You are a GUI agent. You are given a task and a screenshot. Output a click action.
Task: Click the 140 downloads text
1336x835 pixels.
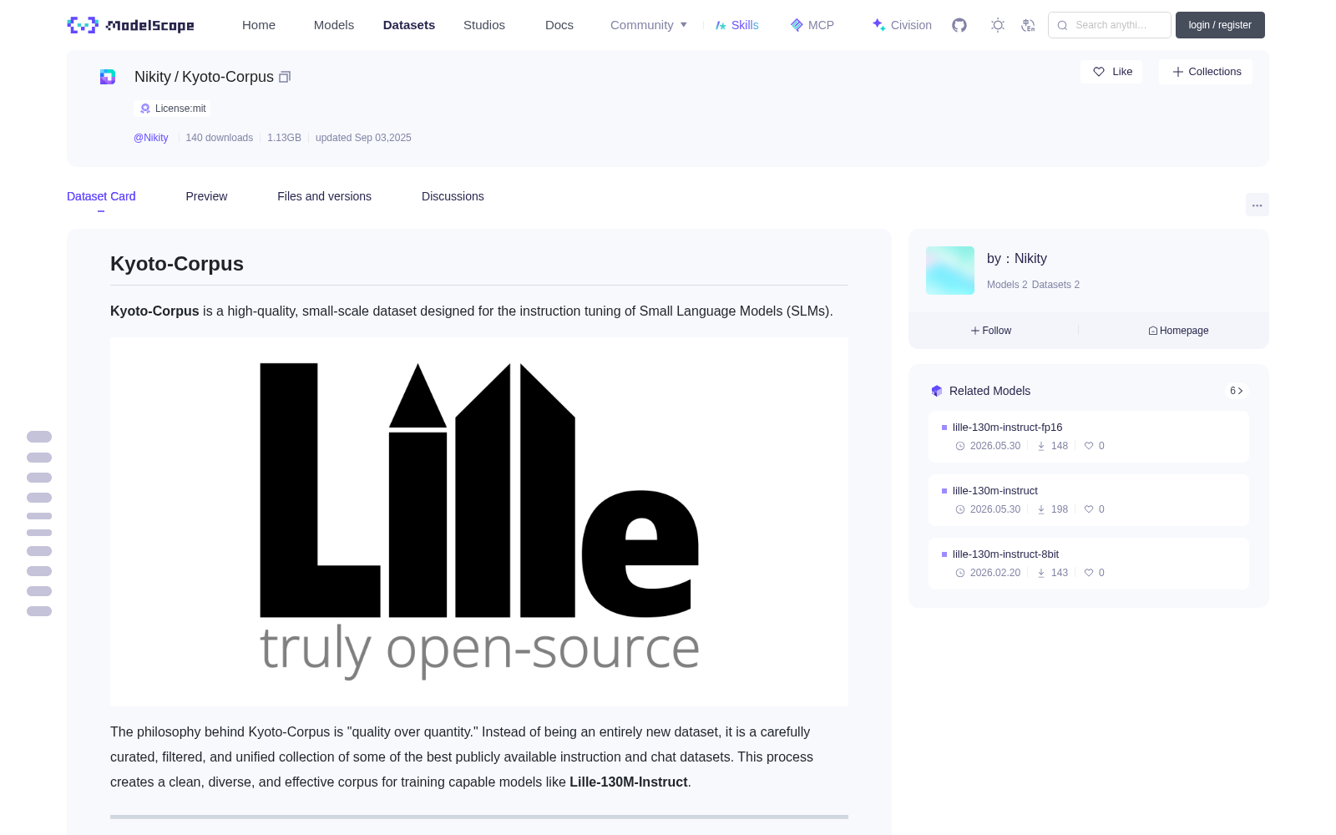[219, 138]
